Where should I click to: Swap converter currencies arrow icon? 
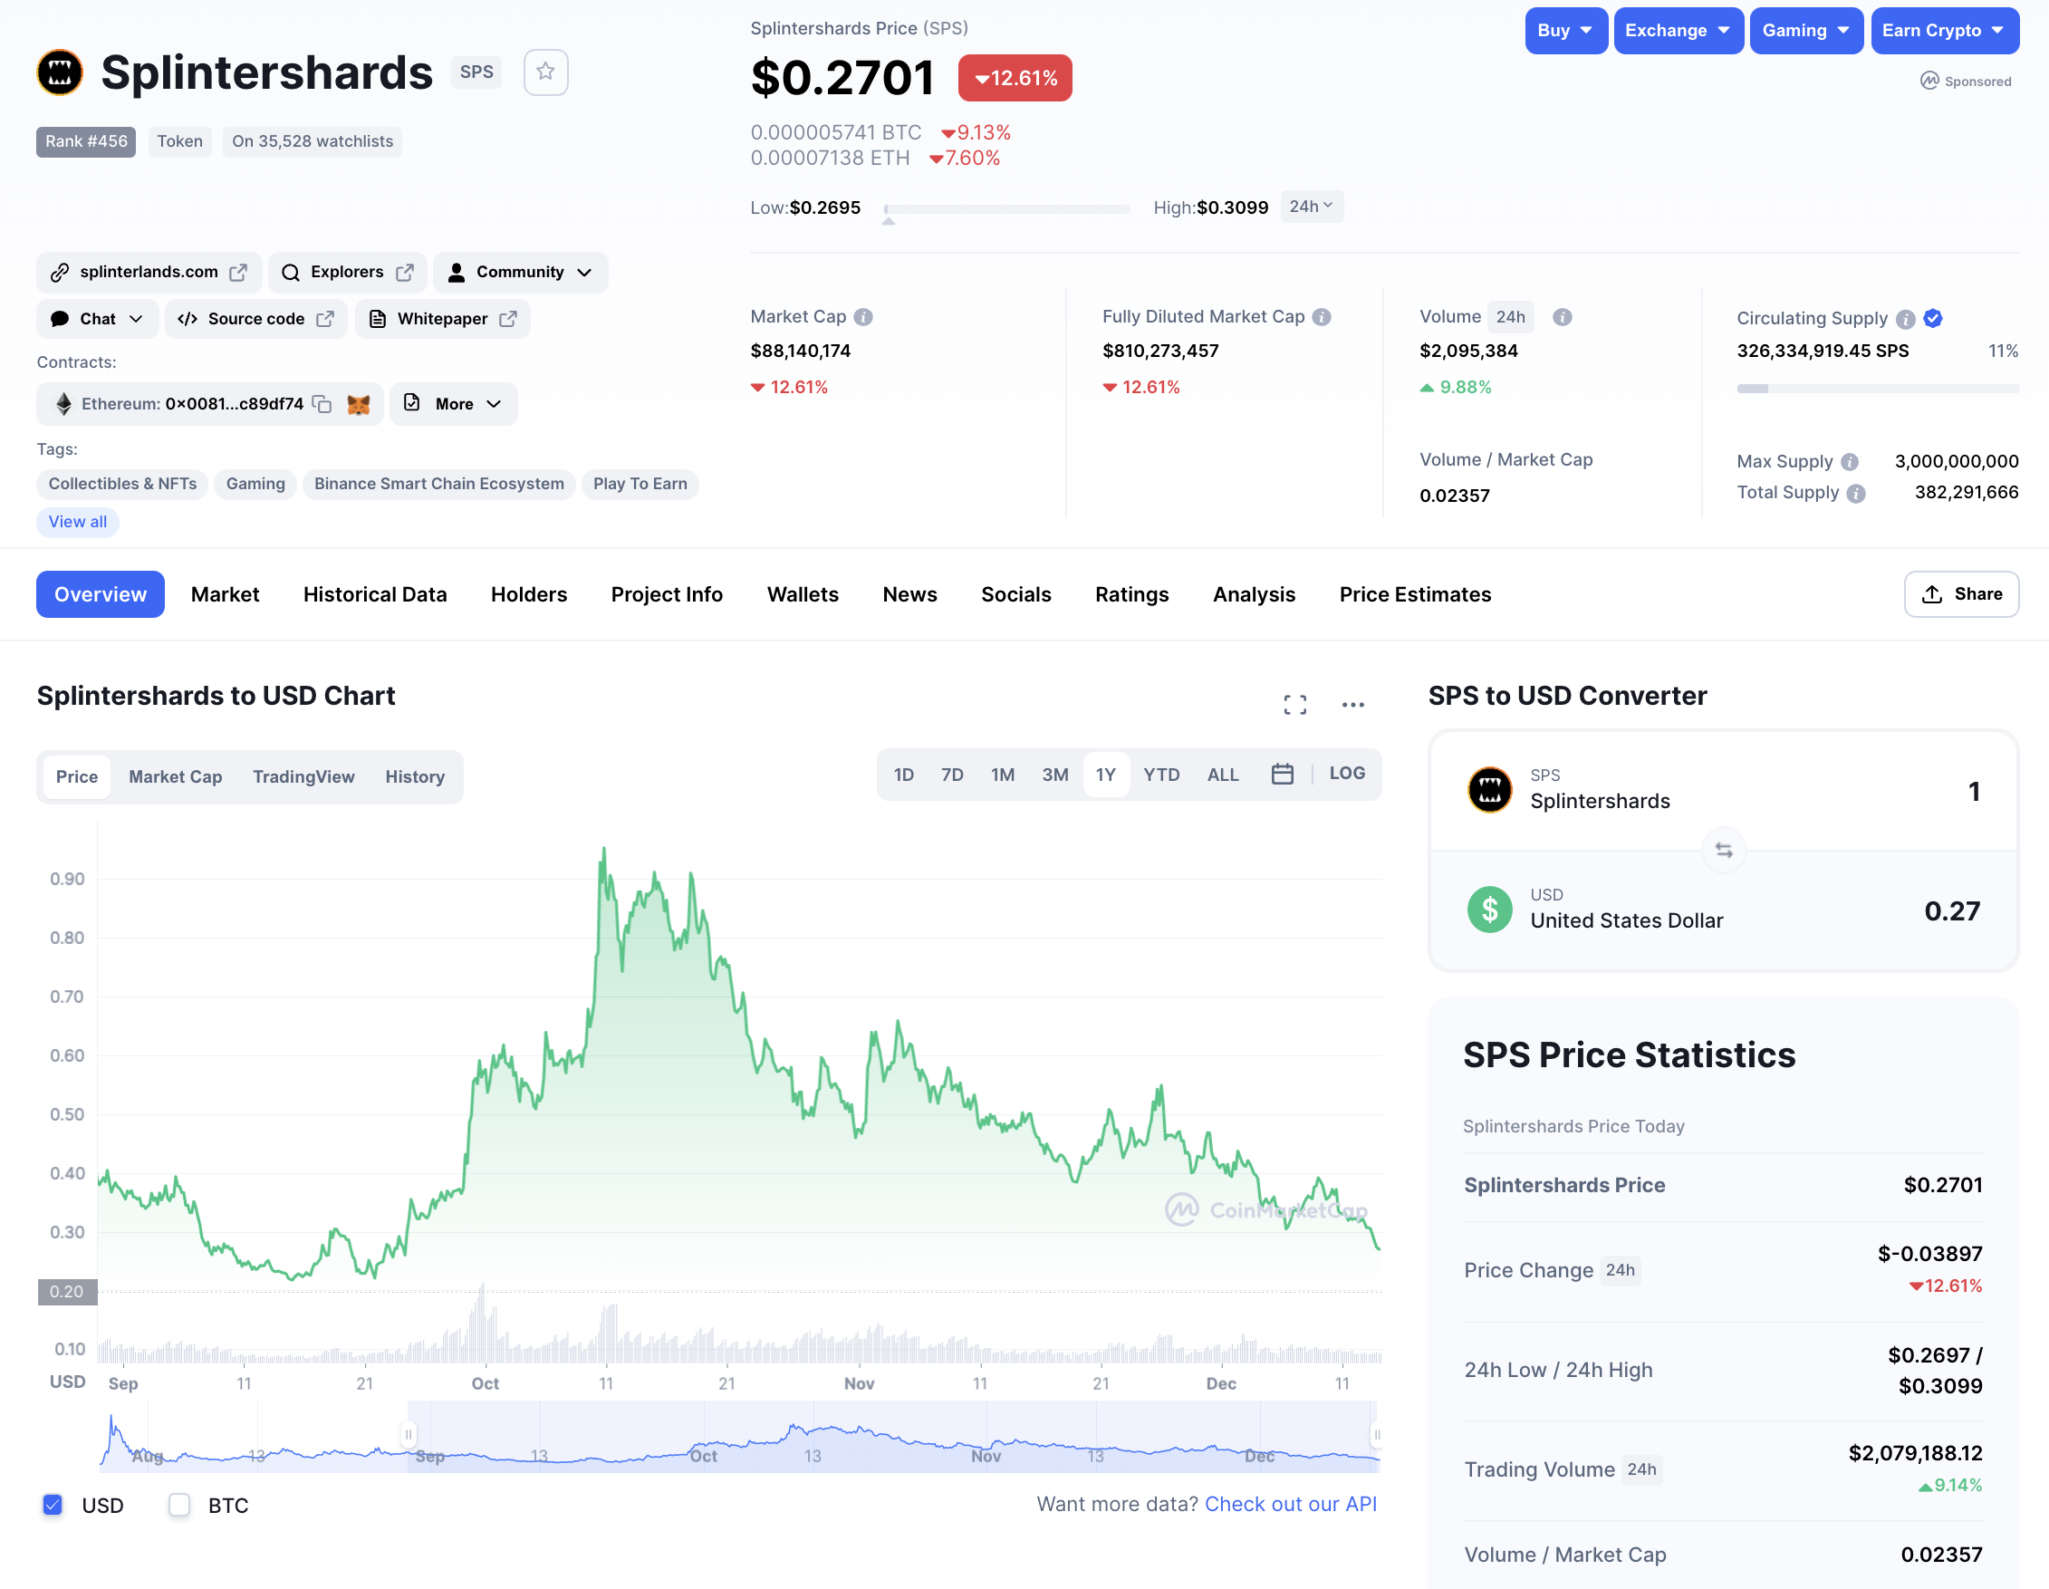(1724, 850)
